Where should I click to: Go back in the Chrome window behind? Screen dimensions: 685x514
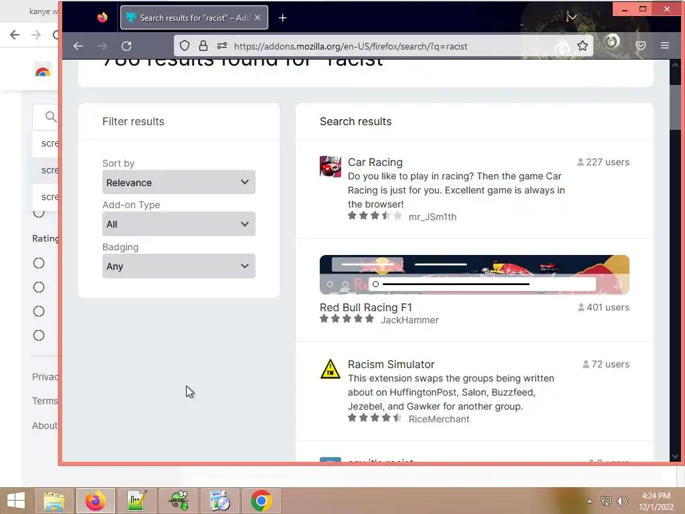[x=15, y=35]
